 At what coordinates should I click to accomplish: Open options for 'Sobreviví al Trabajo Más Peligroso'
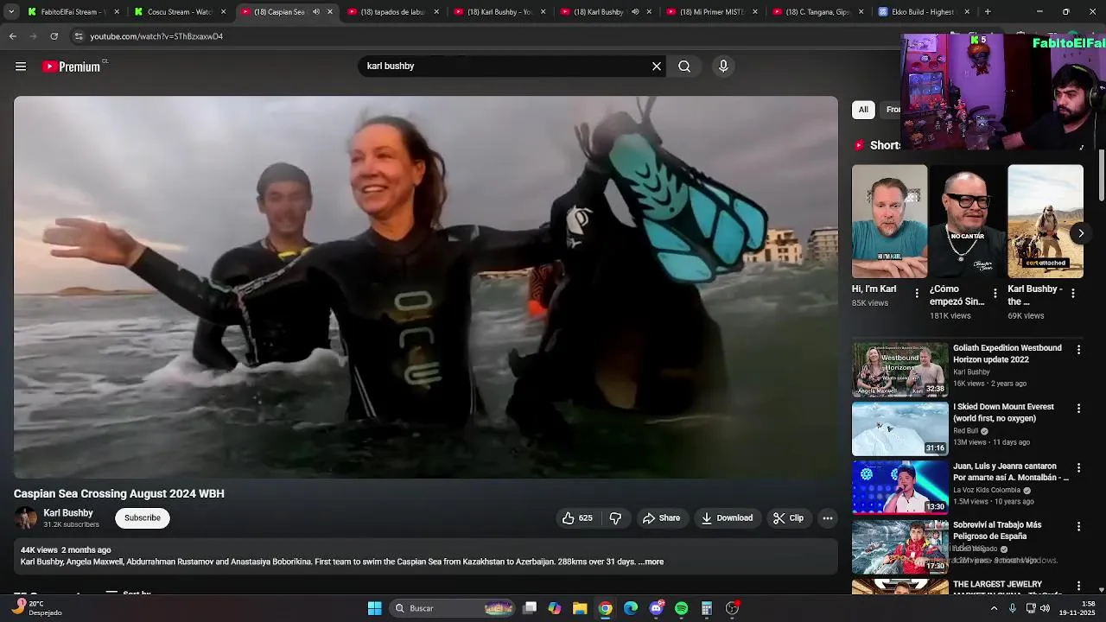coord(1078,526)
